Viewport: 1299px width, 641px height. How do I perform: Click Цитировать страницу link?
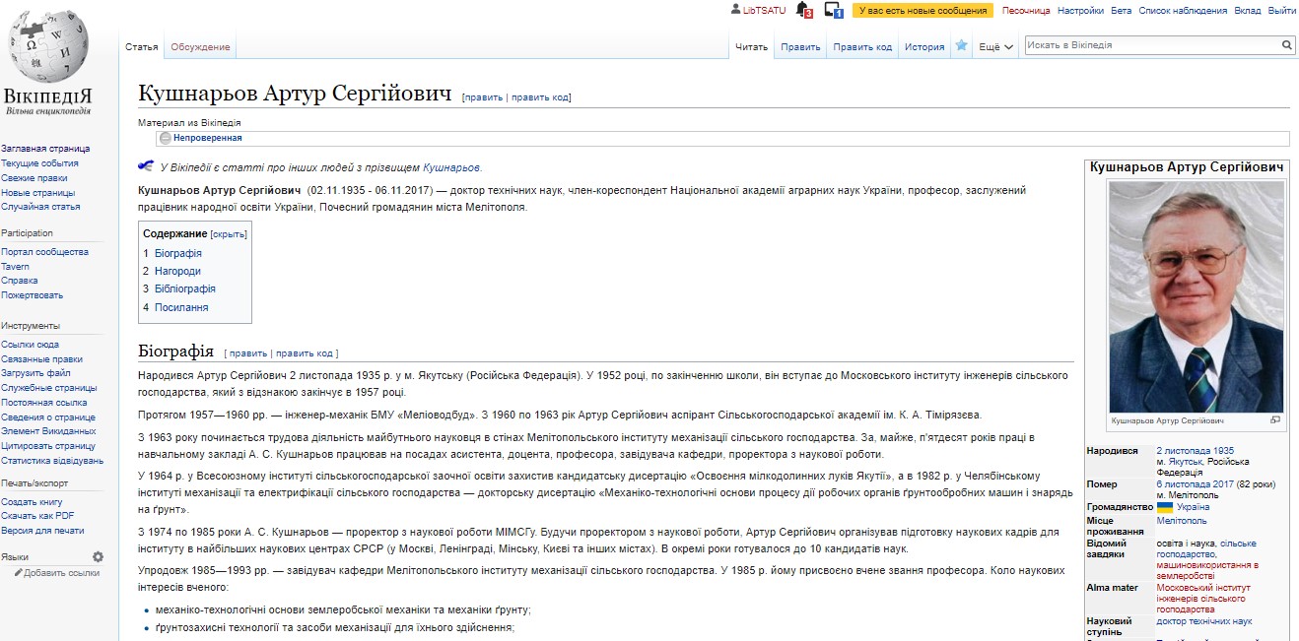pyautogui.click(x=48, y=446)
